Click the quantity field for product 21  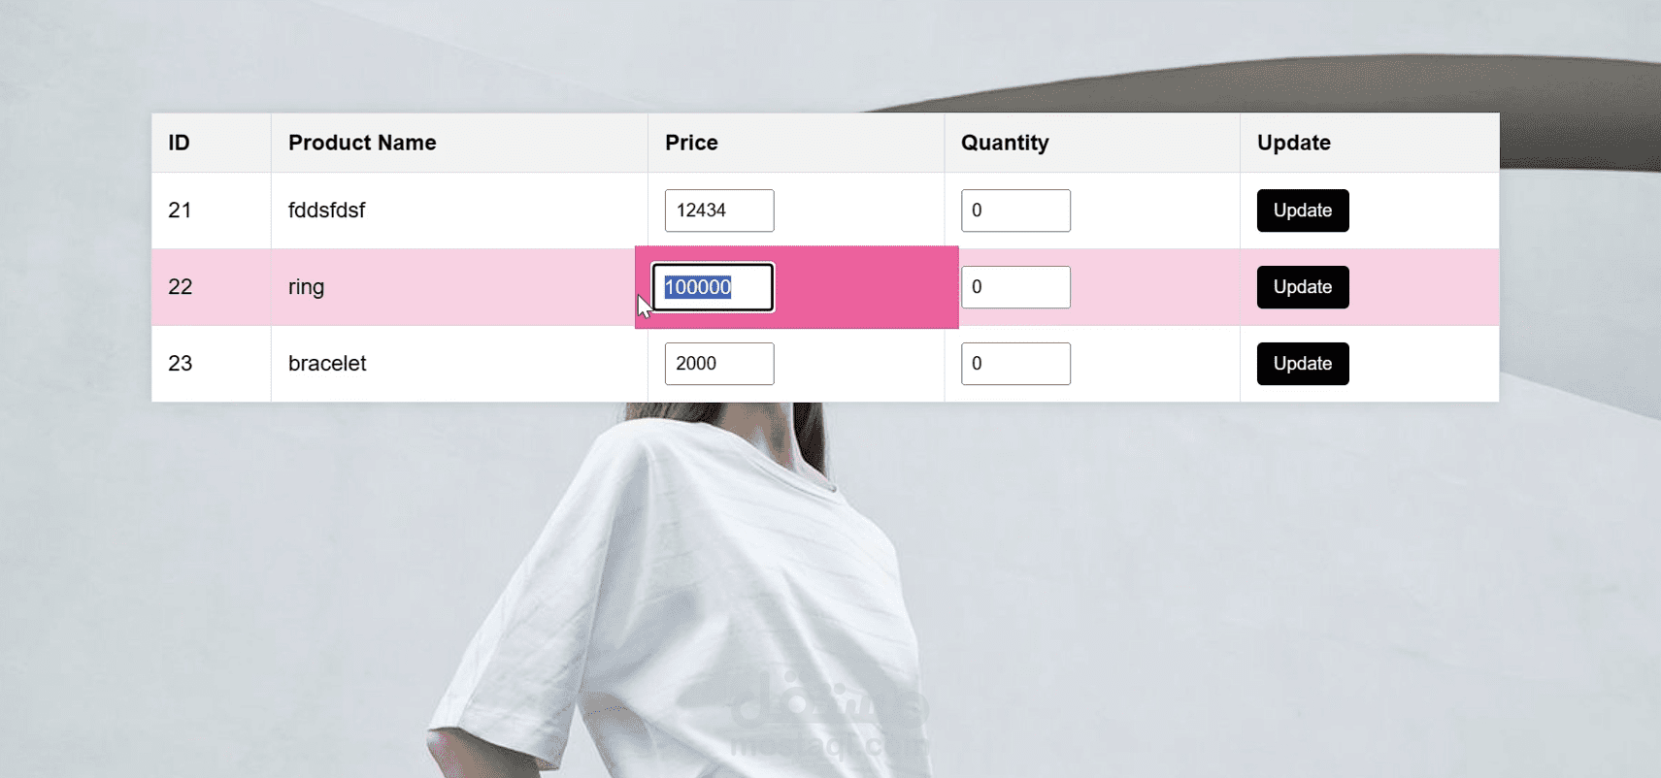[x=1015, y=211]
